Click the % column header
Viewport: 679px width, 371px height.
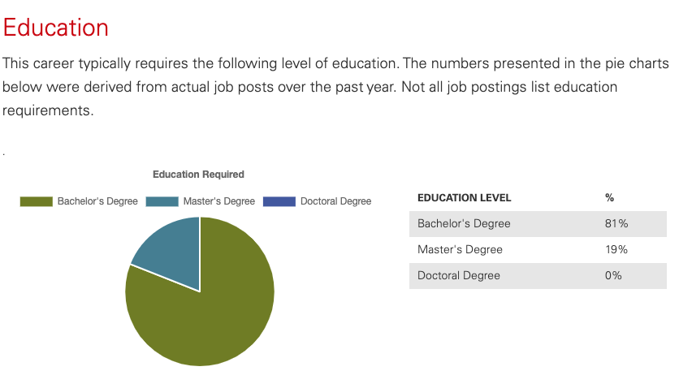pyautogui.click(x=610, y=198)
